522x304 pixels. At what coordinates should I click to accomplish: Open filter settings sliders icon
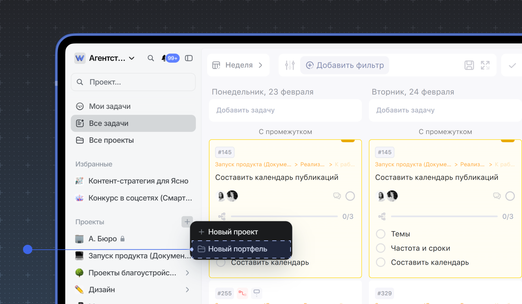[290, 65]
